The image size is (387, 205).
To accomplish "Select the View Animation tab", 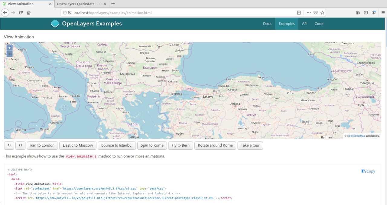I will pyautogui.click(x=27, y=4).
